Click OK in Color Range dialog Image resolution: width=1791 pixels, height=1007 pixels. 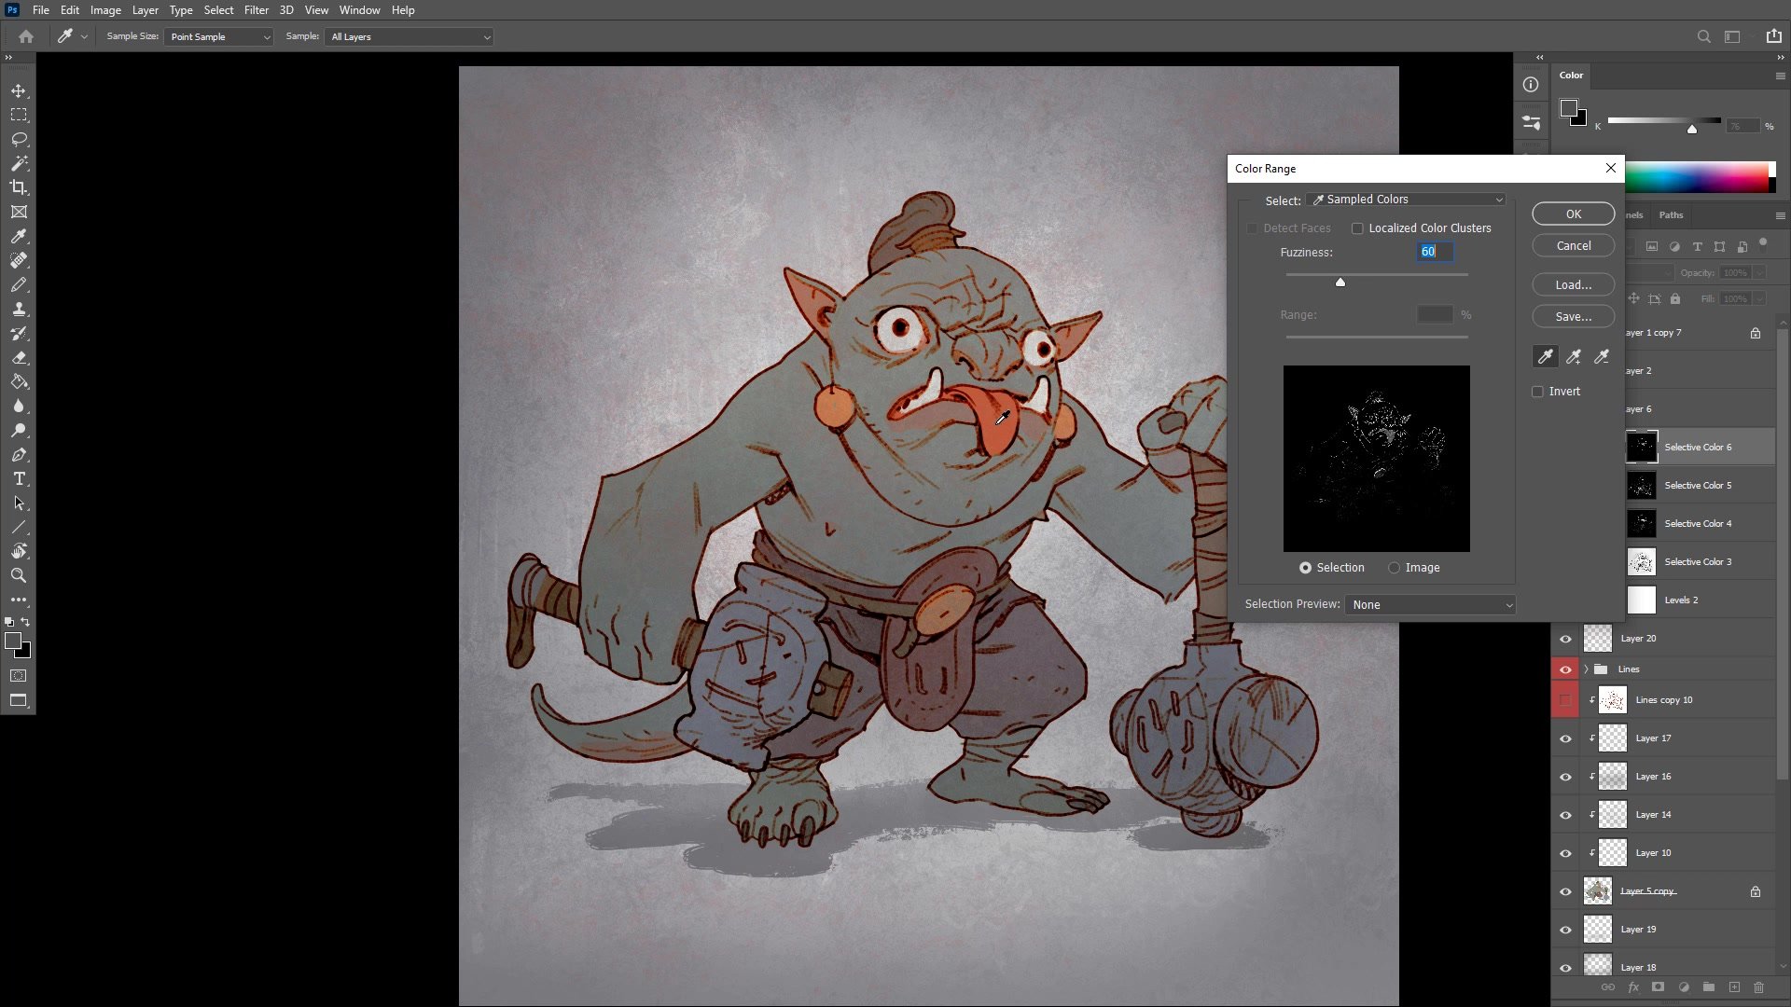(x=1573, y=214)
